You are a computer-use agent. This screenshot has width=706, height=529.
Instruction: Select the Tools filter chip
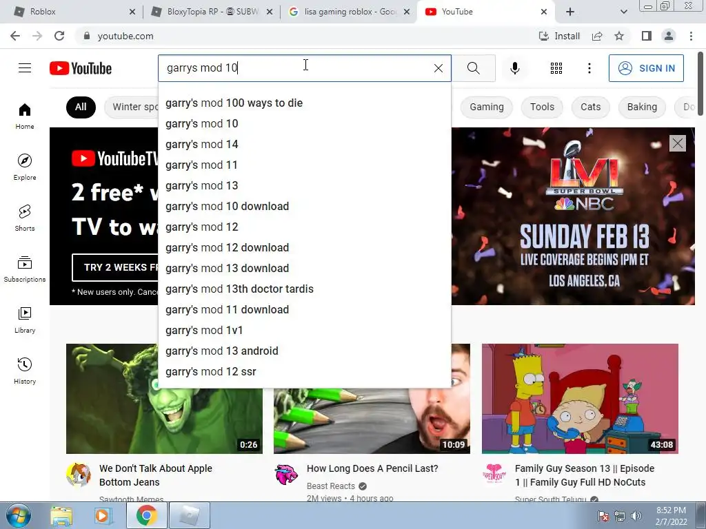[542, 107]
